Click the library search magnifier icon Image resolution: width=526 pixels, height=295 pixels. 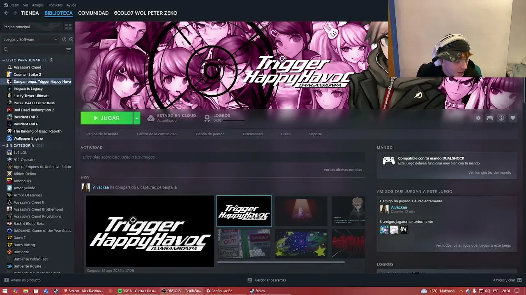pos(6,50)
